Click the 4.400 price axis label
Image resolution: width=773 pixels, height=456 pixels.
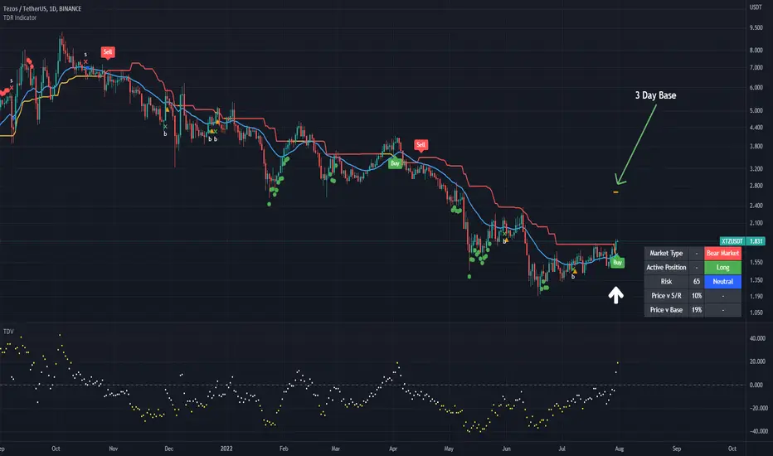[x=756, y=127]
